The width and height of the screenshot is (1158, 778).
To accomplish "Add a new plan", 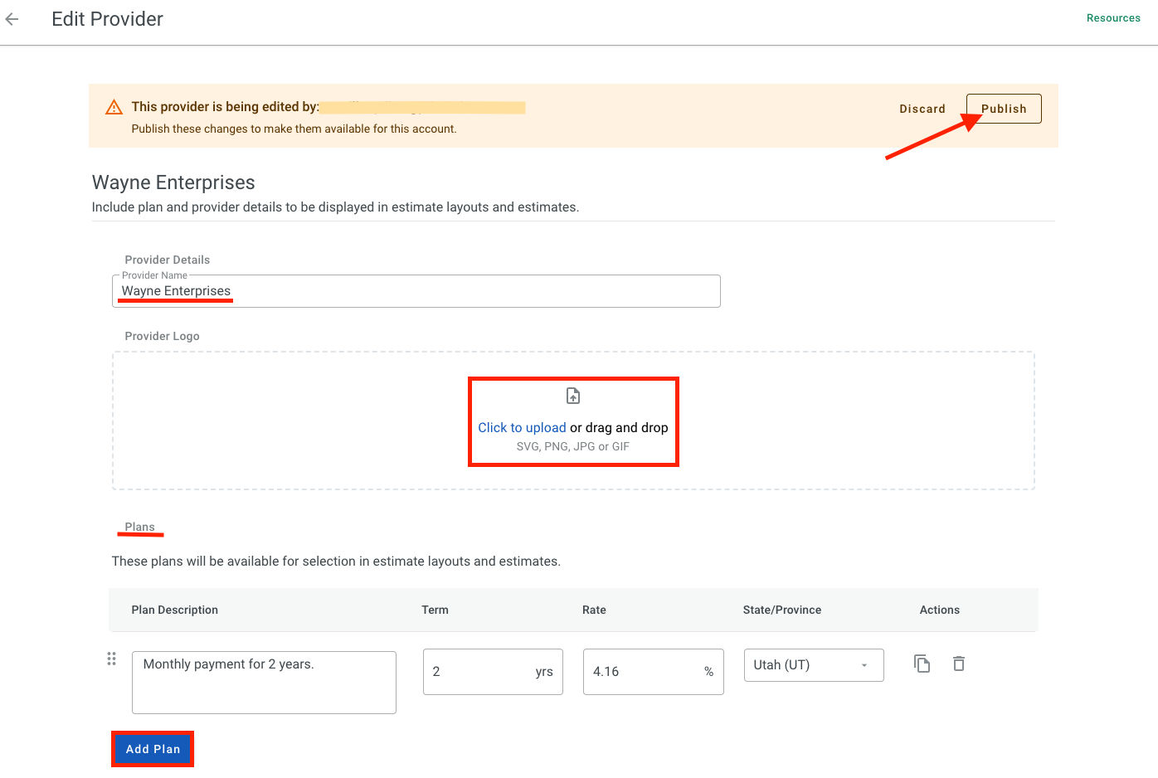I will pyautogui.click(x=153, y=749).
